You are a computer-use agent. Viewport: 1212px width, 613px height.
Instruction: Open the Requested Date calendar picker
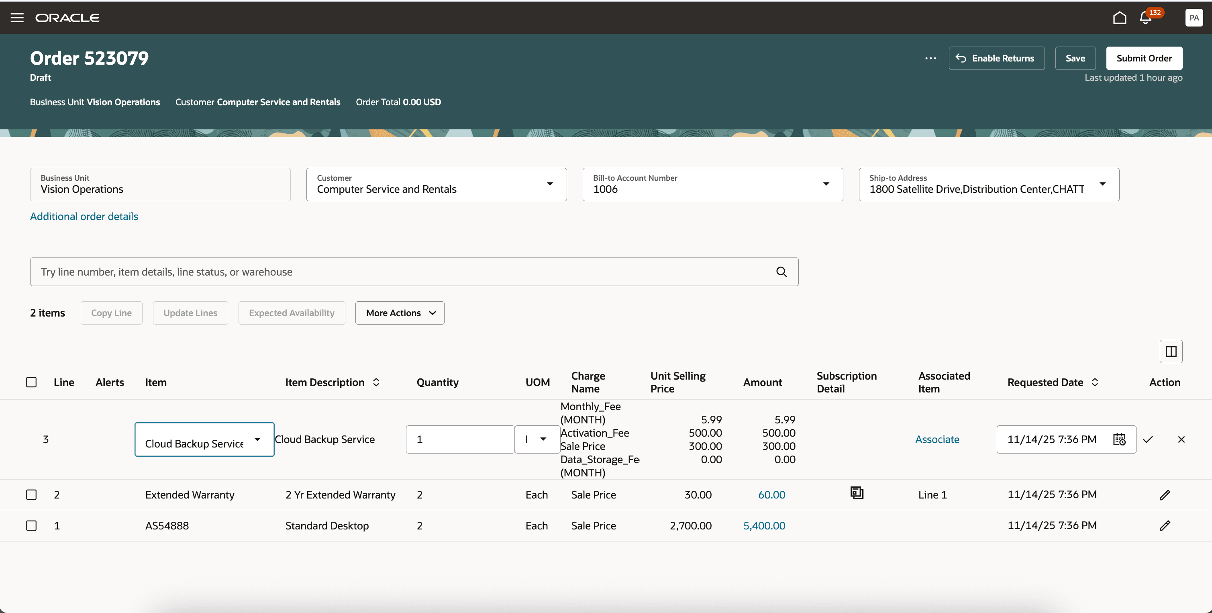(1119, 439)
